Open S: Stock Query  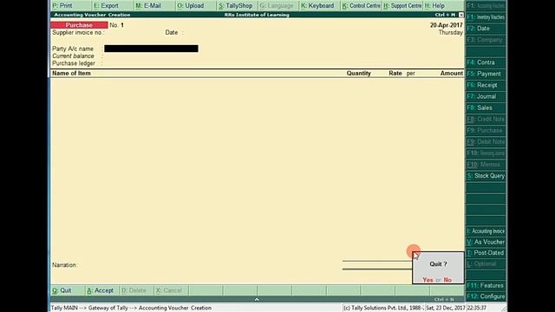point(486,176)
